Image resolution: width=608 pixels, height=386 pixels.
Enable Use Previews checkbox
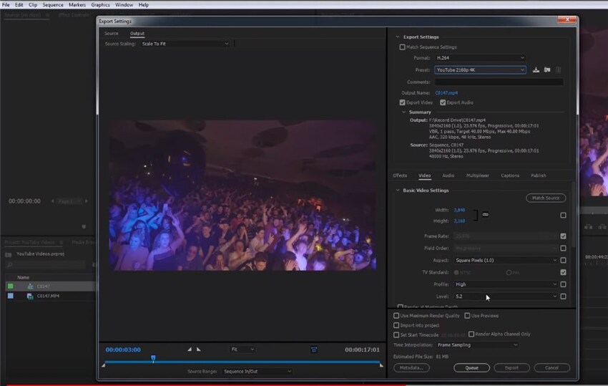point(467,316)
